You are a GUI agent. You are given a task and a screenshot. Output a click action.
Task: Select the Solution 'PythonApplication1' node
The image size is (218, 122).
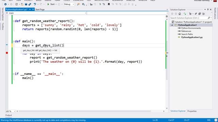192,22
